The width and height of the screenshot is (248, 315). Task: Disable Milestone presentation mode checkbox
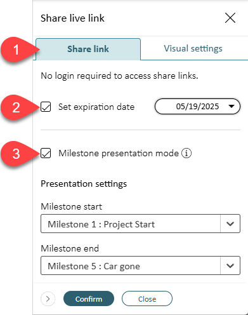[x=46, y=153]
